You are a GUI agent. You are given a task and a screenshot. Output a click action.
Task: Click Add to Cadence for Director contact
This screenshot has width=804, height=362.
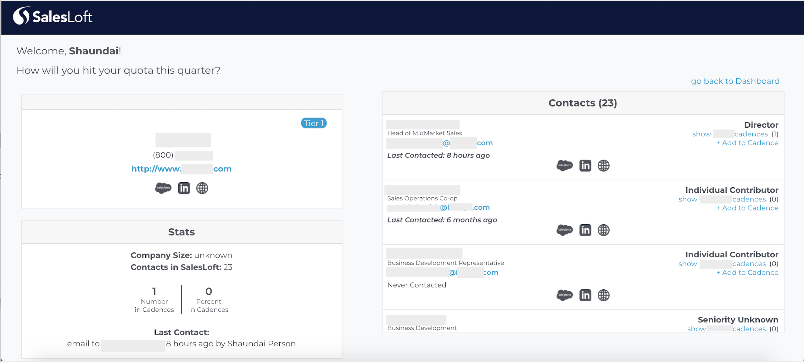click(747, 143)
